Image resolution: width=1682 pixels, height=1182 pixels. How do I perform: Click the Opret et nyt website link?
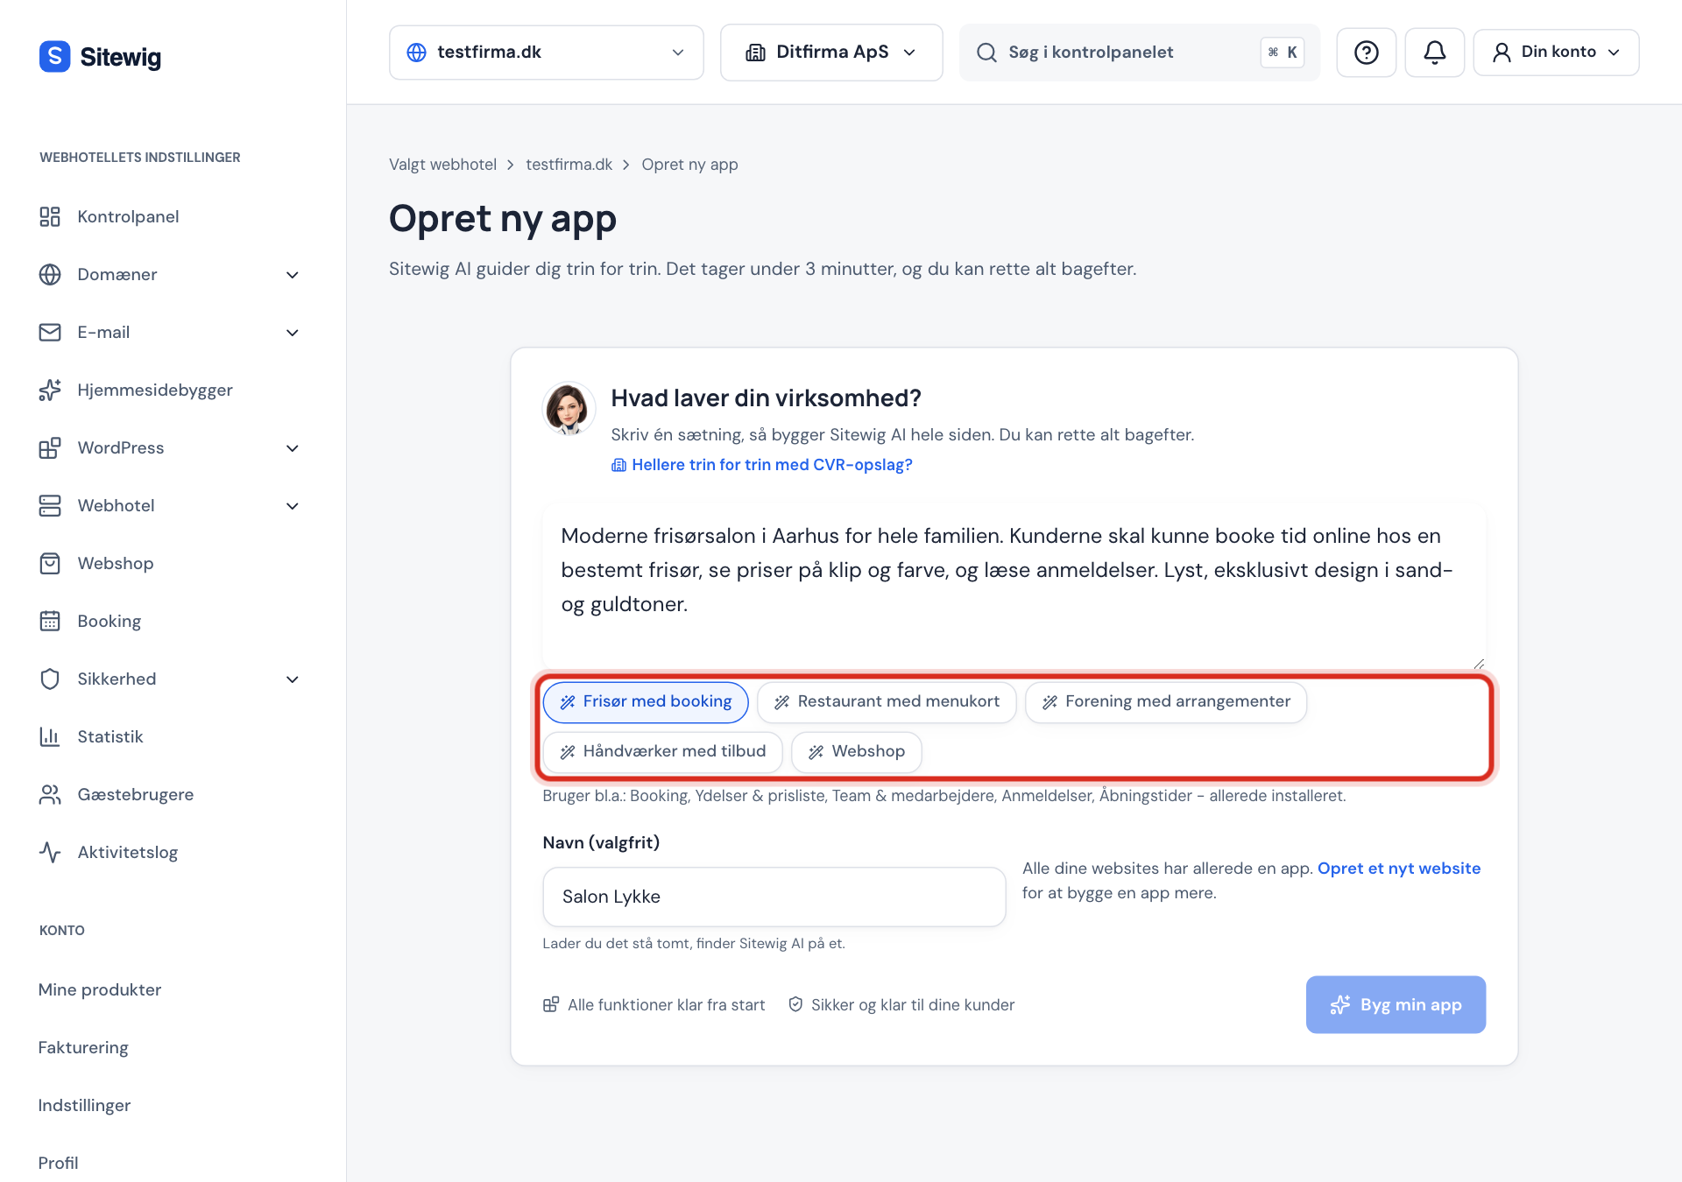click(x=1399, y=869)
